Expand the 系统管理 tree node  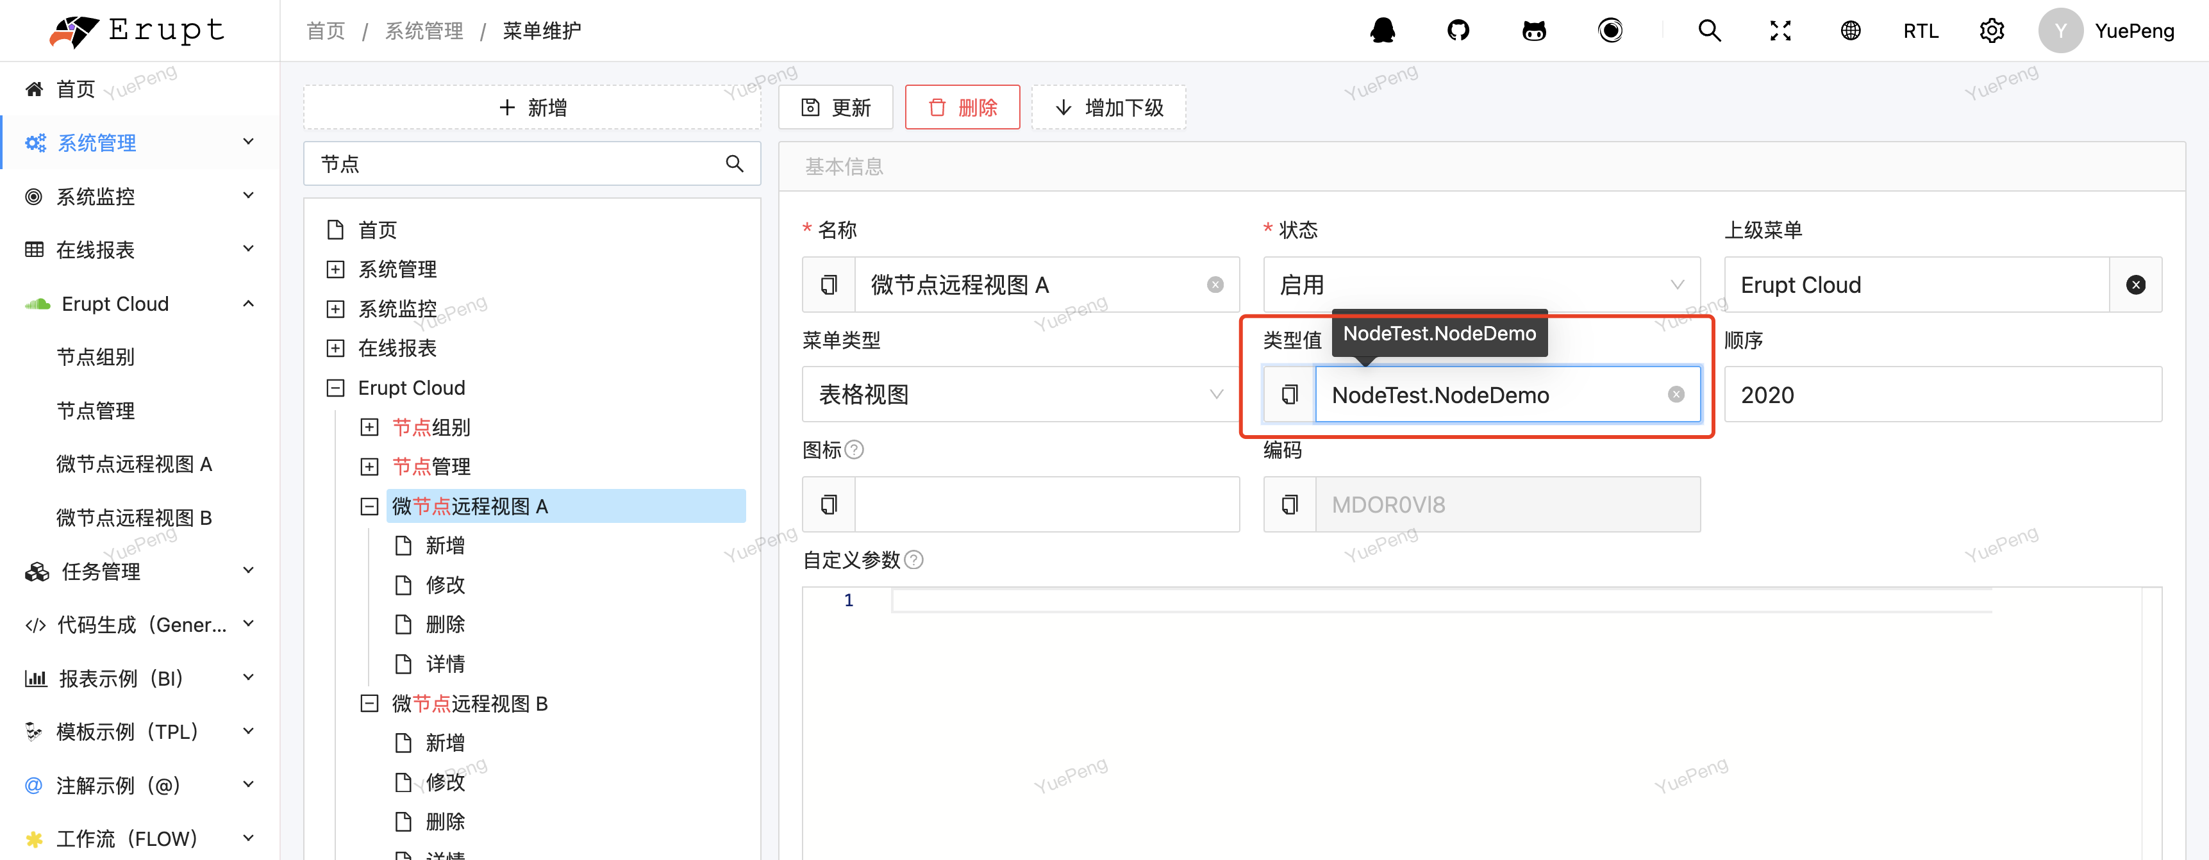pos(335,270)
